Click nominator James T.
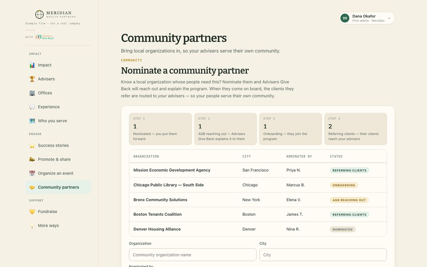Screen dimensions: 427x267 [x=295, y=214]
